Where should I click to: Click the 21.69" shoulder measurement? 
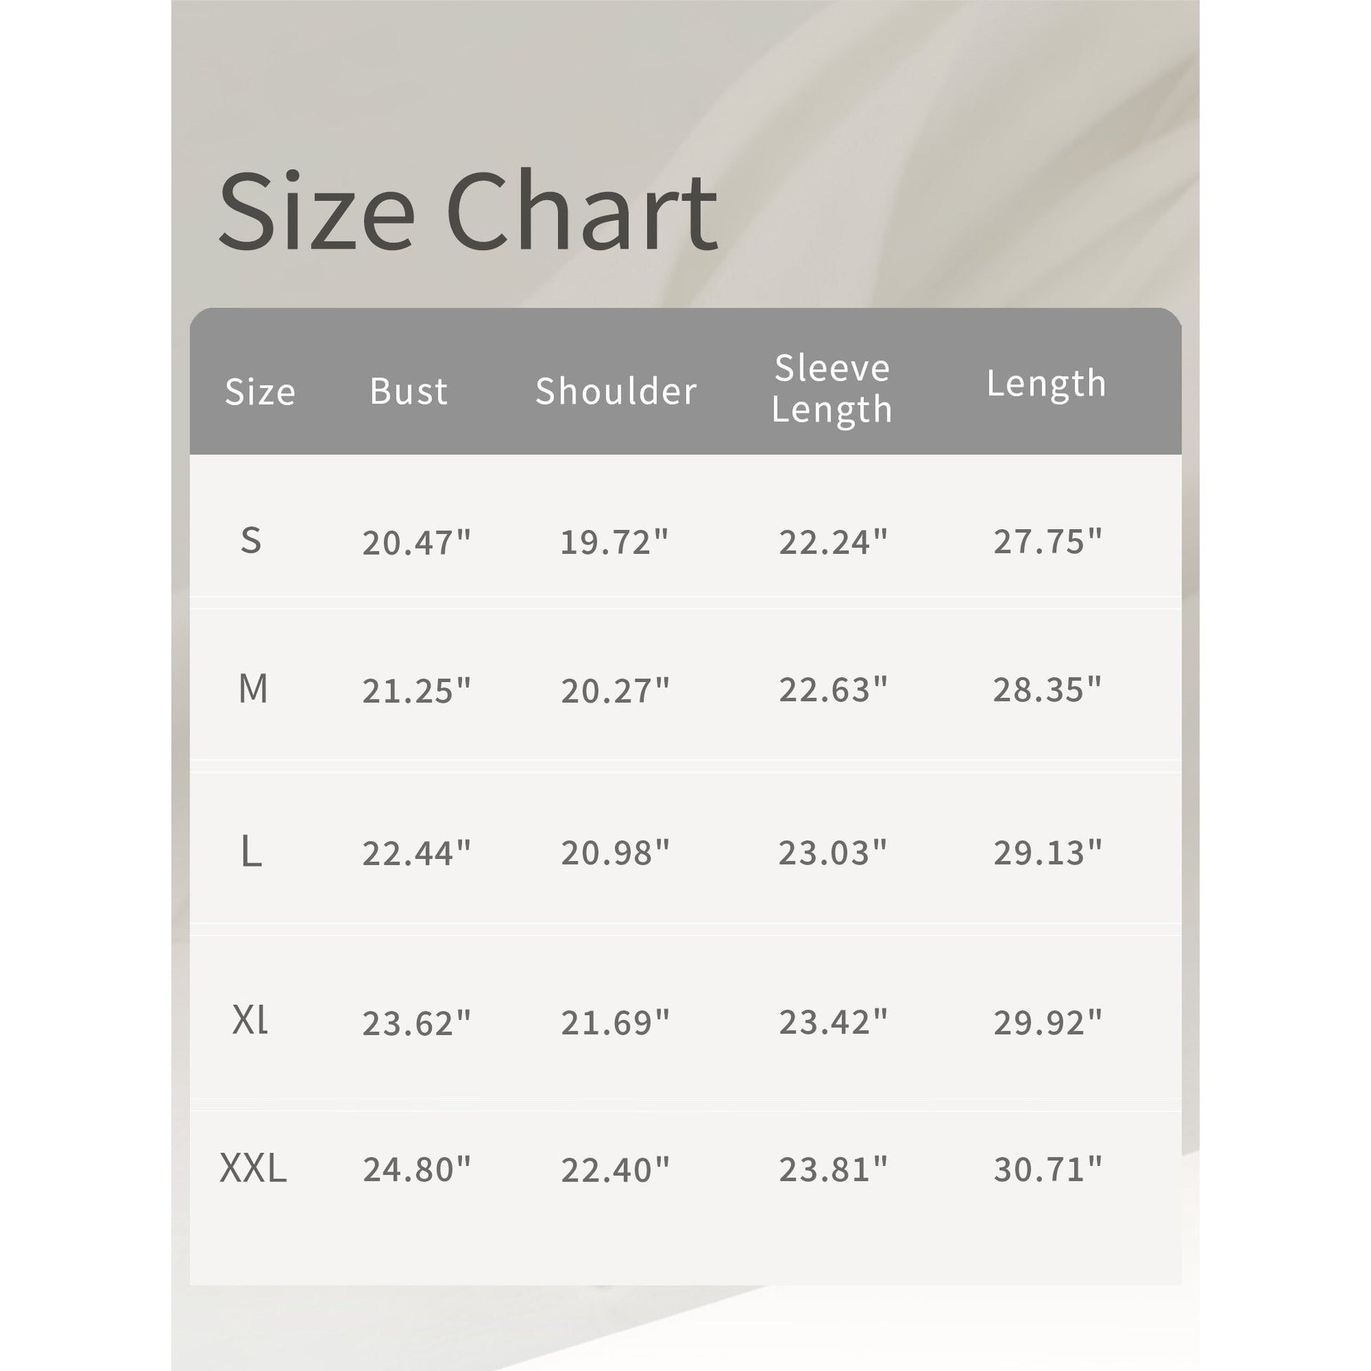click(615, 1022)
